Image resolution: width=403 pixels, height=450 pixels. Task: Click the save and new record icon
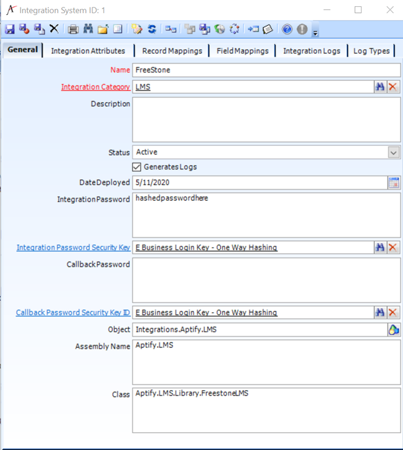click(40, 29)
